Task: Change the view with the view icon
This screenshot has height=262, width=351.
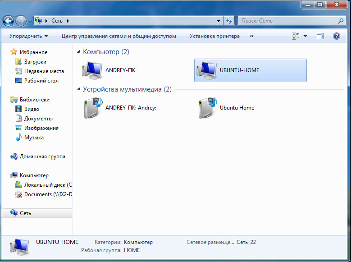Action: [296, 36]
